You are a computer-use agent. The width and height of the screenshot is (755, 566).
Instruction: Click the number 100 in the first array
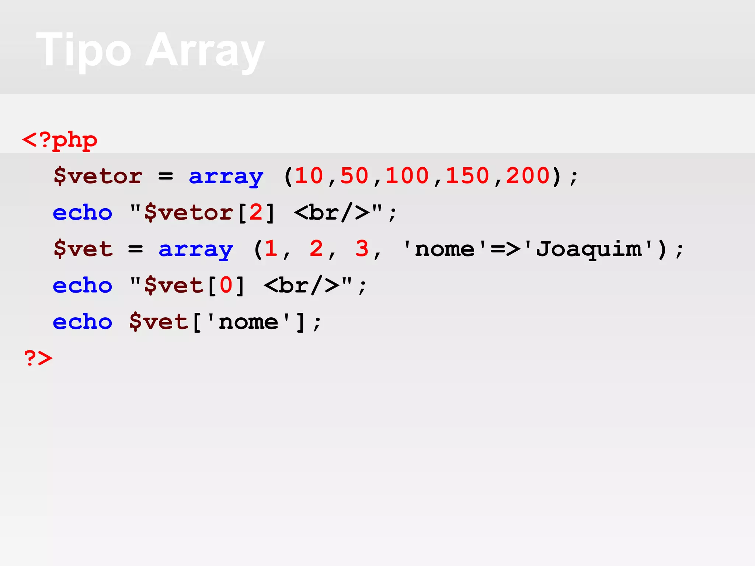tap(407, 175)
